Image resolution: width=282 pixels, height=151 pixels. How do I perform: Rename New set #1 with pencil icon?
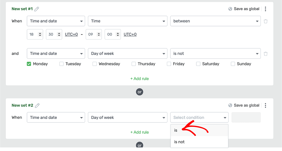tap(37, 9)
